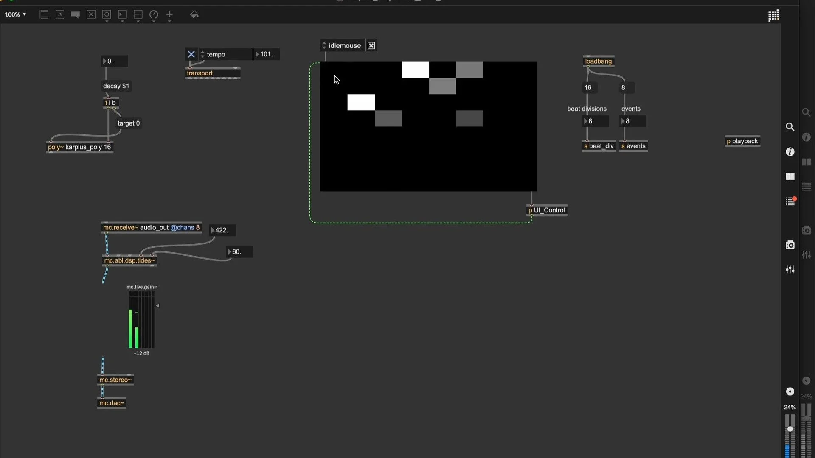Open the Inspector info icon in the sidebar

(x=790, y=151)
